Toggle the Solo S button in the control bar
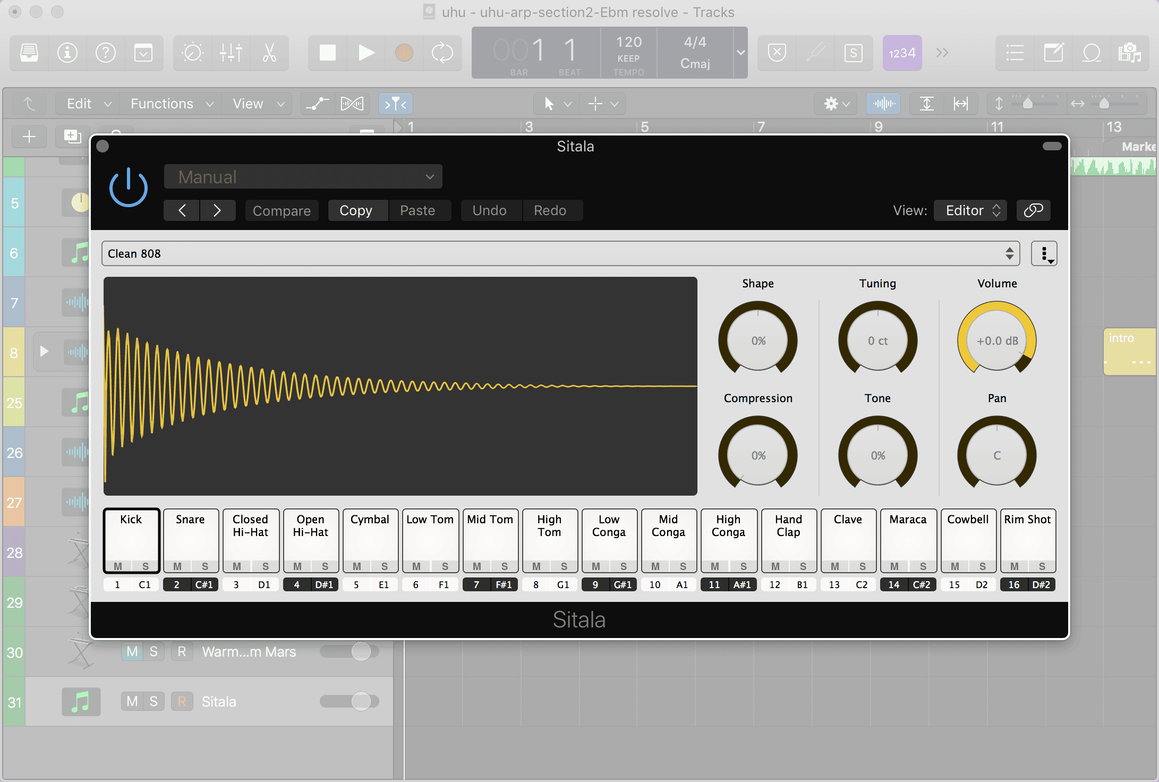 click(854, 53)
